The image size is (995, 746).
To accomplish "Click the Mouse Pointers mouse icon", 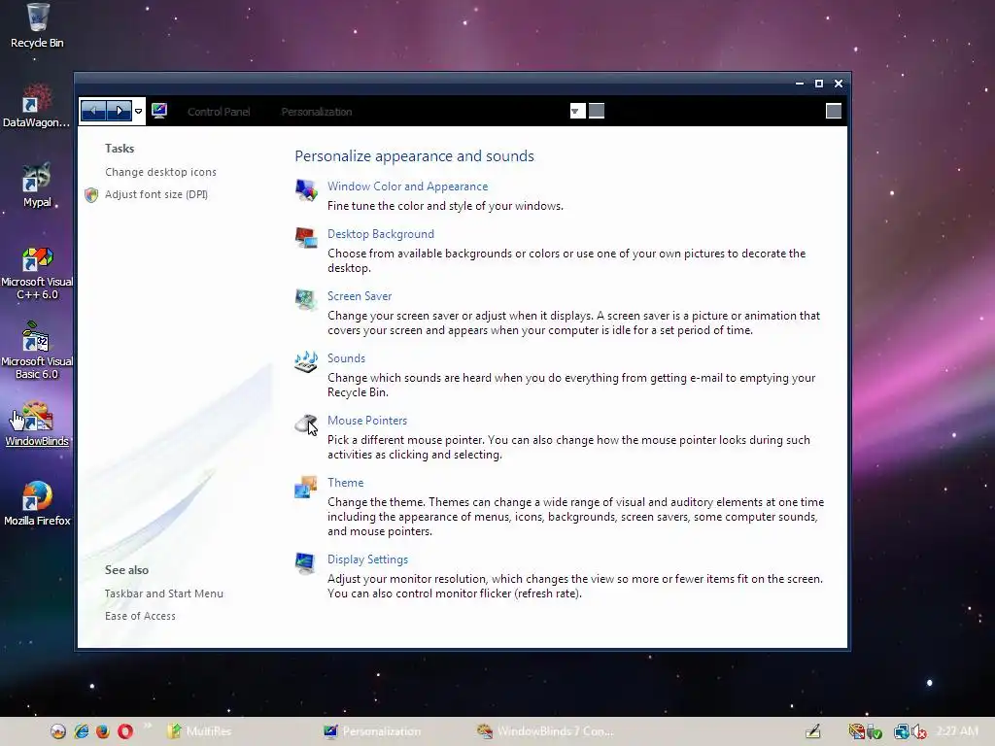I will click(x=306, y=424).
